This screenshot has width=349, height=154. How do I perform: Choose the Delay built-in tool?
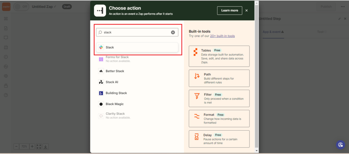point(219,139)
